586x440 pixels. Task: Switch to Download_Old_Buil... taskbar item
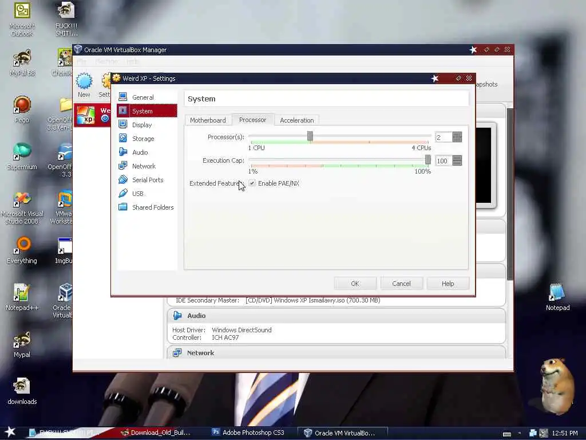pyautogui.click(x=156, y=433)
